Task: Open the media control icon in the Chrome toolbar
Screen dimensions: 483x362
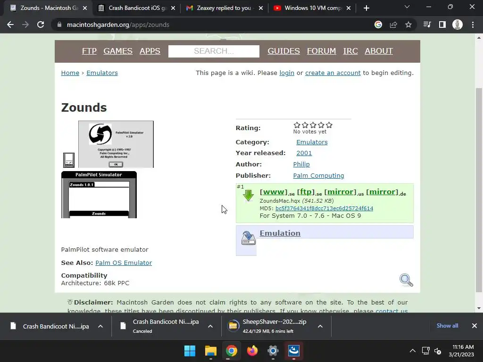Action: click(x=427, y=25)
